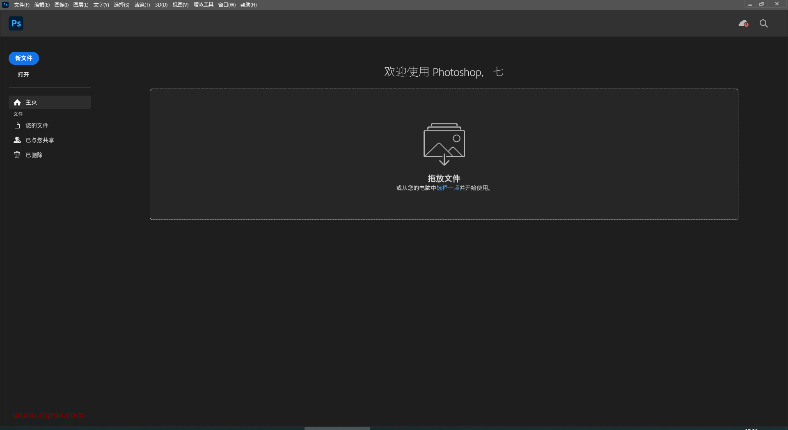
Task: View 已删除 files label
Action: click(x=34, y=155)
